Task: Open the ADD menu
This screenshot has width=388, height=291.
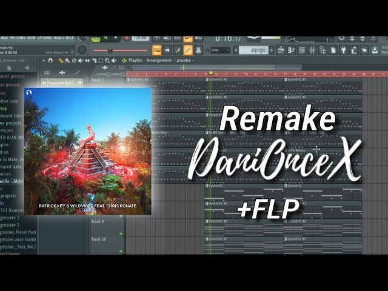Action: (4, 38)
